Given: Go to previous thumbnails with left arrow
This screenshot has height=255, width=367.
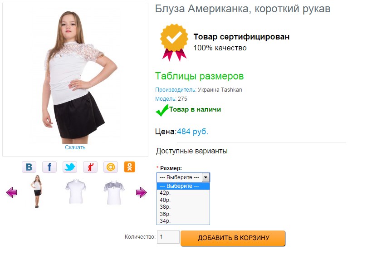Looking at the screenshot, I should [11, 192].
